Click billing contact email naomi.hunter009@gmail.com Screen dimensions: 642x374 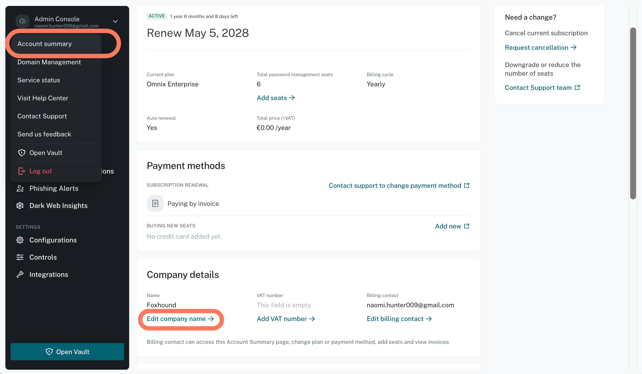tap(410, 305)
